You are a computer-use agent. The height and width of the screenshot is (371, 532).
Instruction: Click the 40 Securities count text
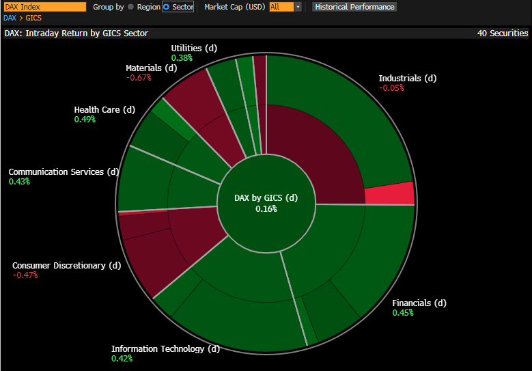point(502,33)
